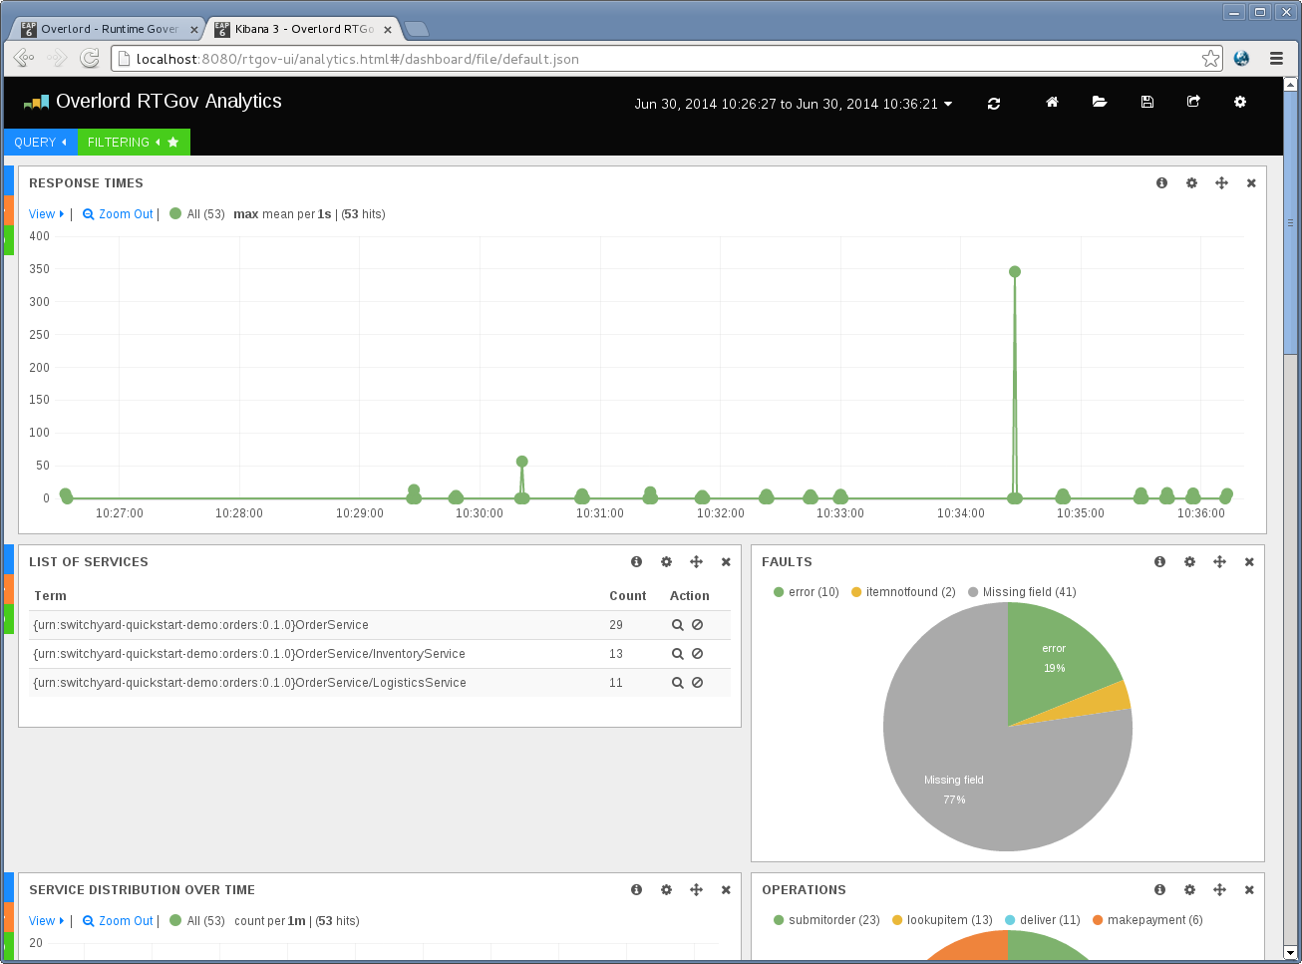Open the browser hamburger menu
1302x964 pixels.
coord(1276,58)
